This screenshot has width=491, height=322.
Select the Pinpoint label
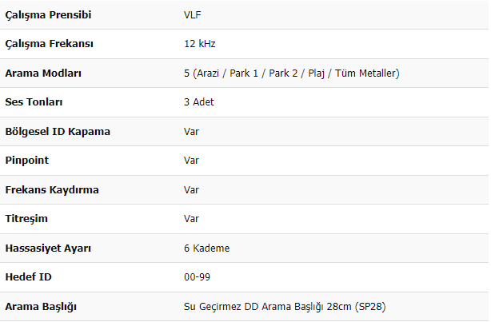coord(27,161)
